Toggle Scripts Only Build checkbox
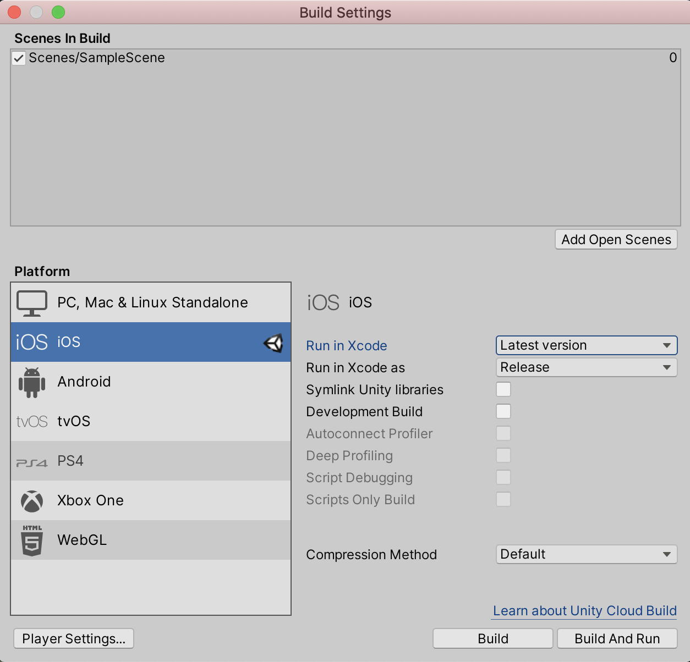This screenshot has width=690, height=662. coord(503,499)
